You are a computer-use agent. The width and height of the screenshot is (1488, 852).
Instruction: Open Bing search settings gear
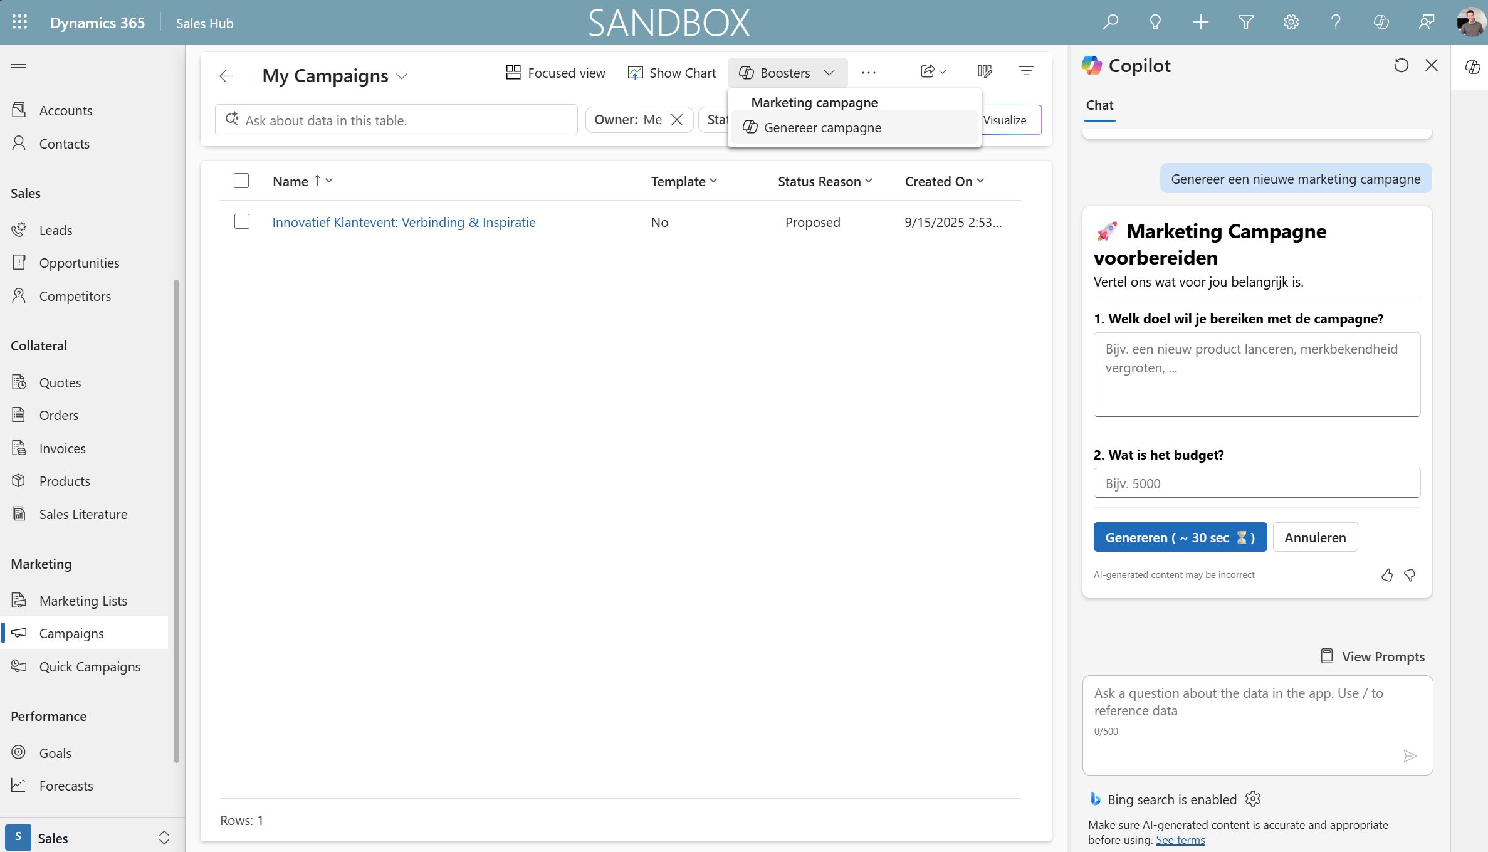click(x=1252, y=799)
